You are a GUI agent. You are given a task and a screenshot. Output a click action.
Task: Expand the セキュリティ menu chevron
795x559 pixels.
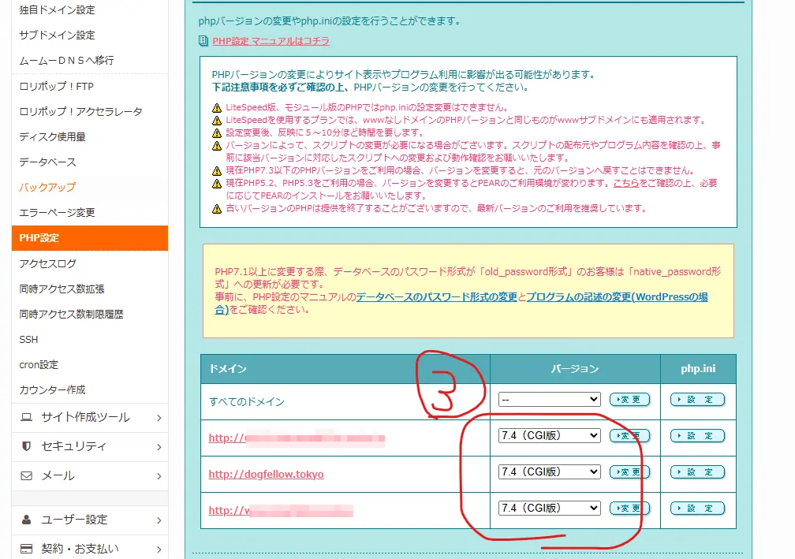[x=159, y=447]
